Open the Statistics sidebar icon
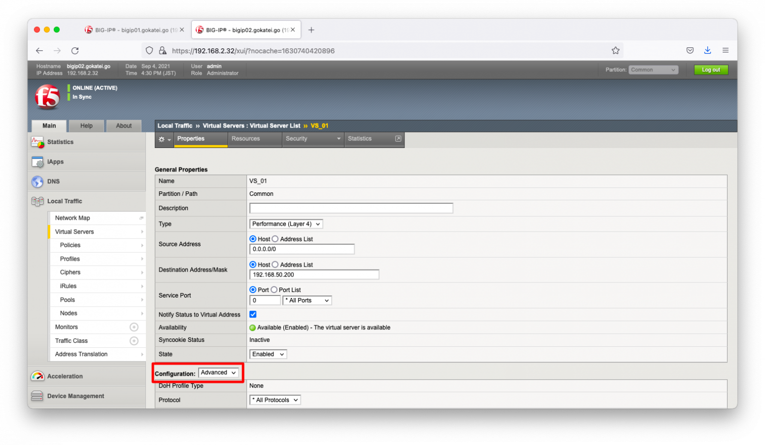This screenshot has height=445, width=765. pos(38,142)
